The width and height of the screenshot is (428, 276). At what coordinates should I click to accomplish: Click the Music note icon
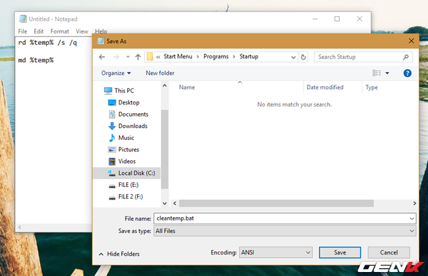point(112,137)
